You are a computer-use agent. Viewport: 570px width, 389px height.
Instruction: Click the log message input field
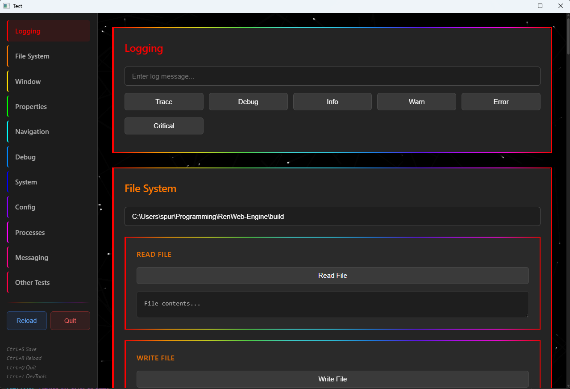tap(332, 76)
